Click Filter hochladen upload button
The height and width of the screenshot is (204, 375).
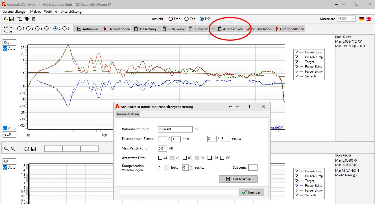289,29
